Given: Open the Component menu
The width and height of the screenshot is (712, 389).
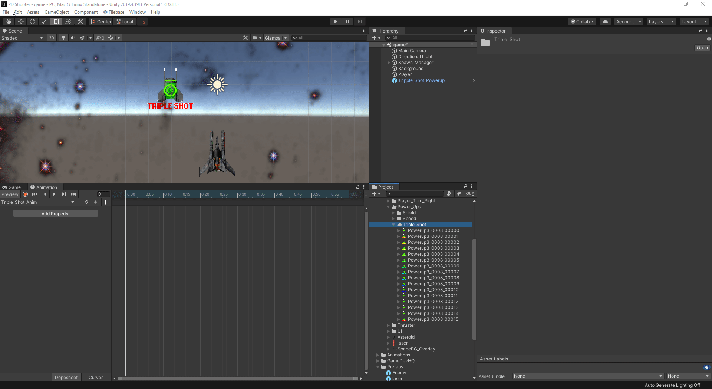Looking at the screenshot, I should 86,12.
